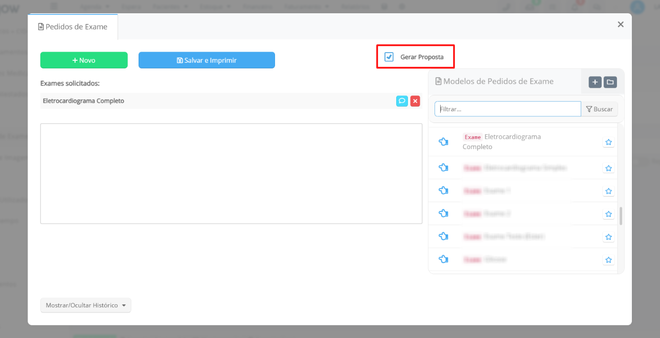660x338 pixels.
Task: Favorite the Eletrocardiograma Completo model with star
Action: tap(608, 142)
